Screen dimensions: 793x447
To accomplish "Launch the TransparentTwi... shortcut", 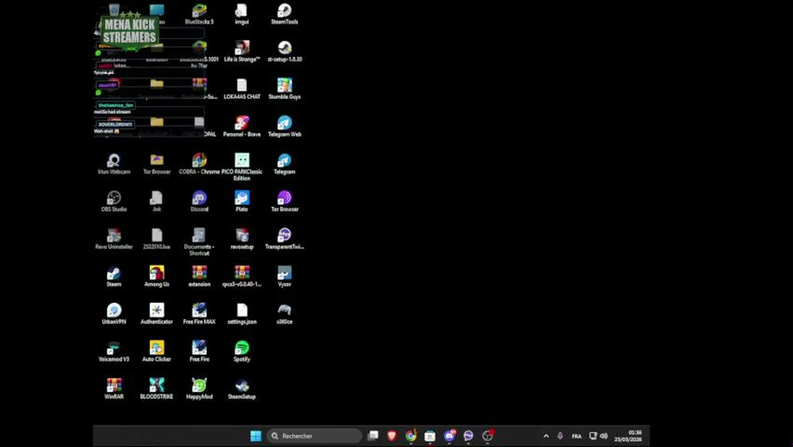I will [x=284, y=239].
